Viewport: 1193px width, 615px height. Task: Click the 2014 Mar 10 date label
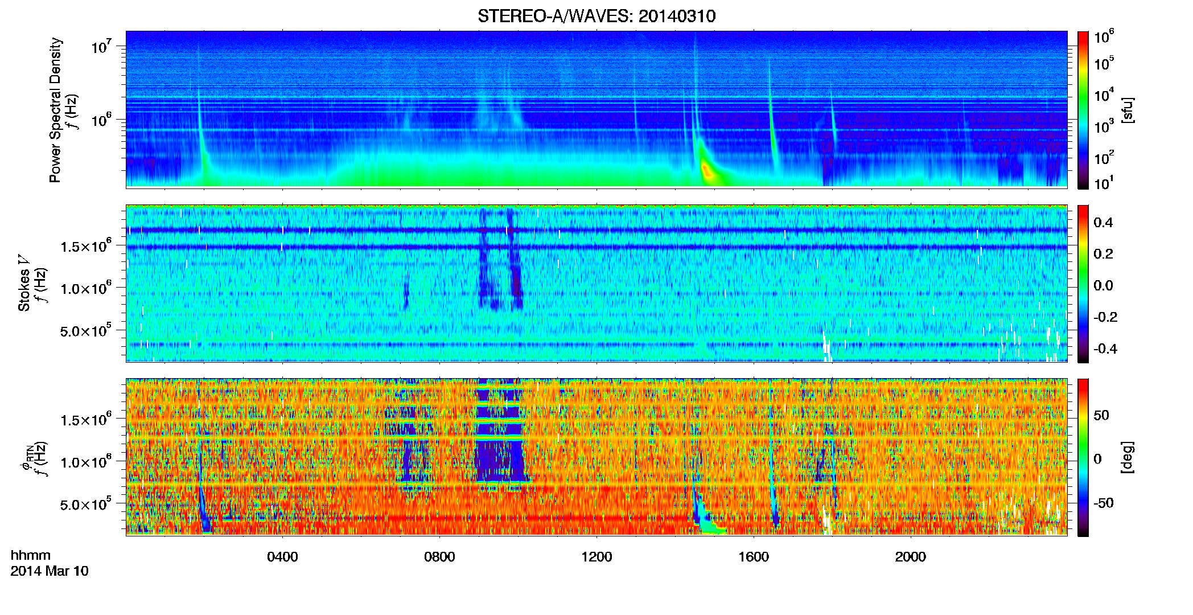click(x=50, y=571)
